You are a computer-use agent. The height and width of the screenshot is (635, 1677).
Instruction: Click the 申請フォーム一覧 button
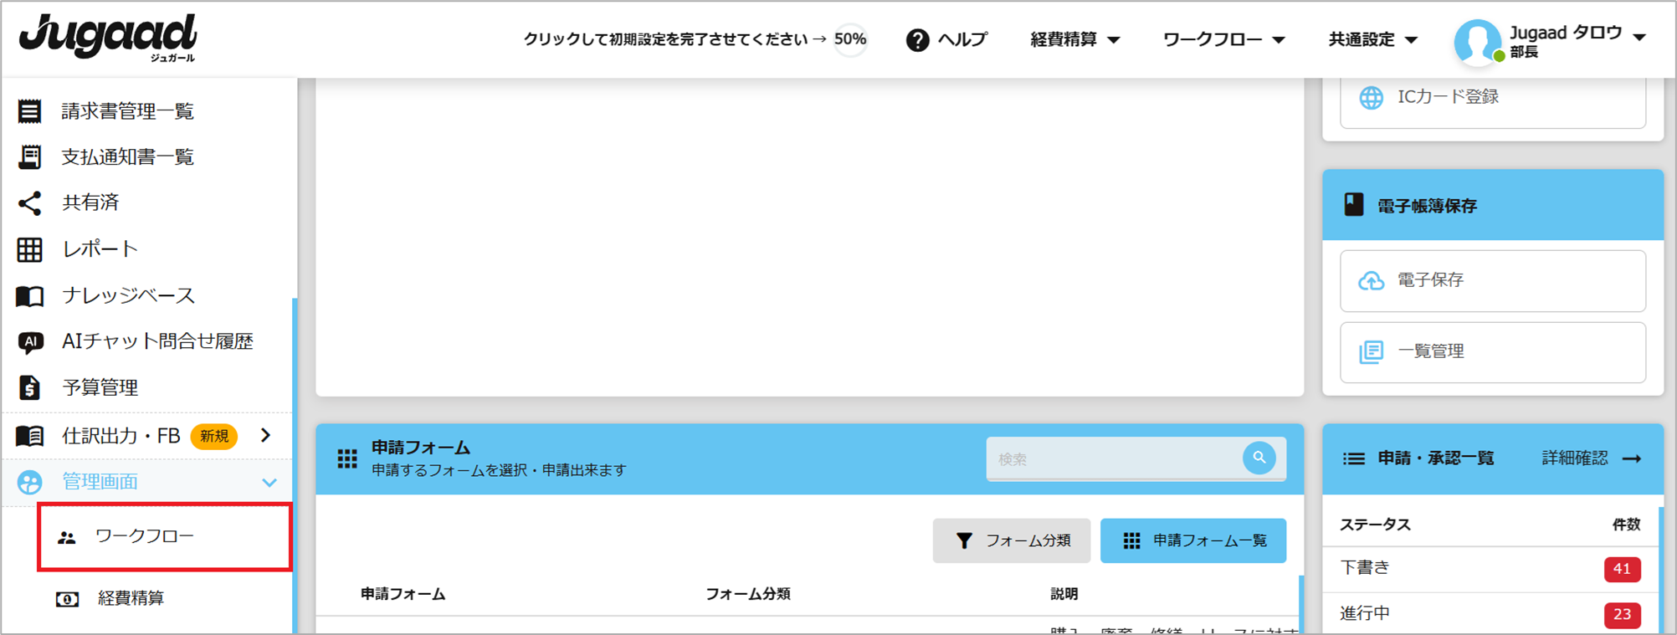[x=1192, y=541]
